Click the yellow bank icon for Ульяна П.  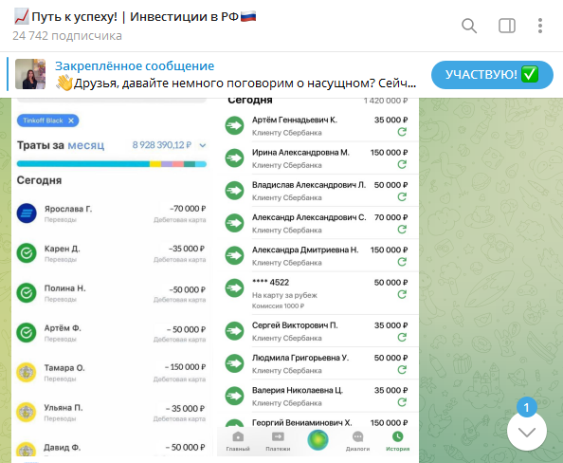click(27, 412)
